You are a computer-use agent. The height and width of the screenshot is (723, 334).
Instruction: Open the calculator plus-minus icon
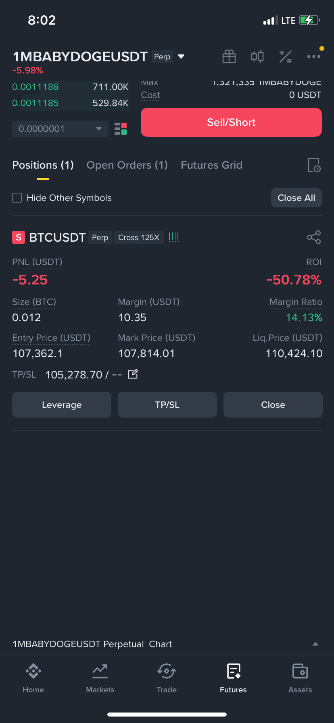(x=286, y=56)
